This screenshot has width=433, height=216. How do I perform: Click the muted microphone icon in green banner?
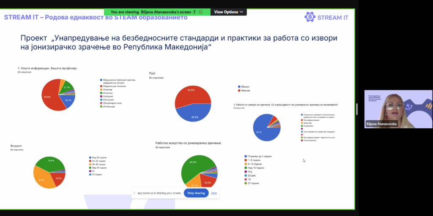point(195,12)
